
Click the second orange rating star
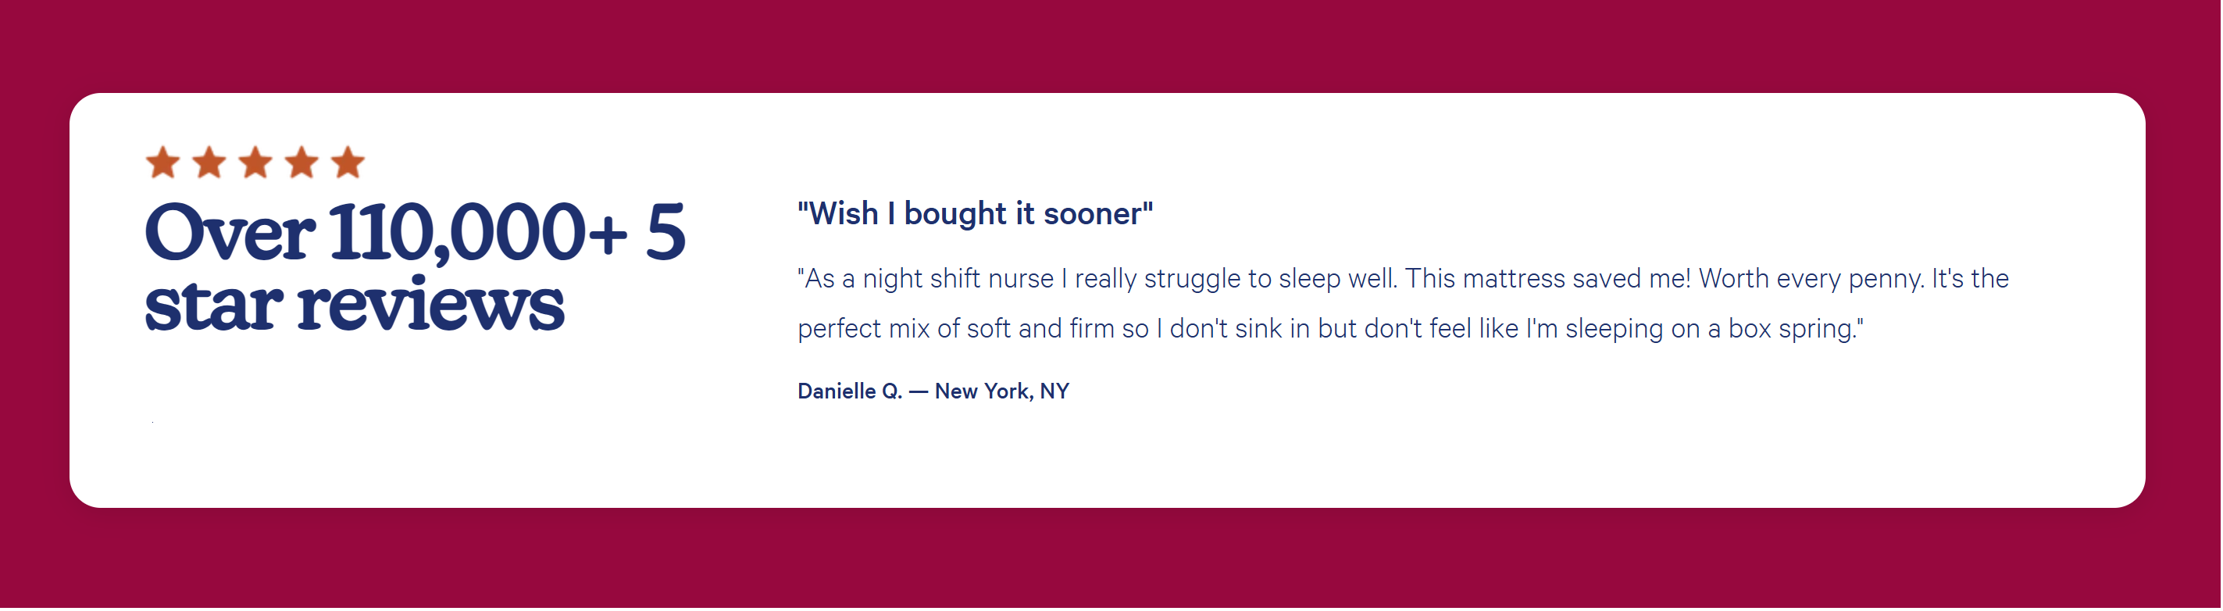209,163
